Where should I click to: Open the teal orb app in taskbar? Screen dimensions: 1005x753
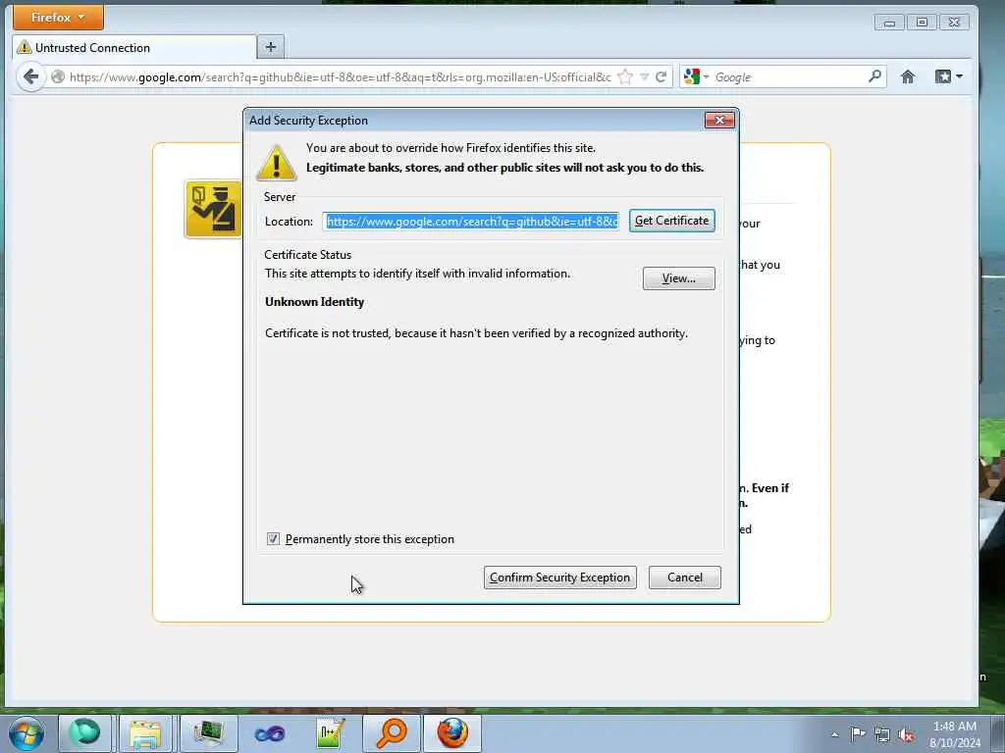click(x=84, y=733)
